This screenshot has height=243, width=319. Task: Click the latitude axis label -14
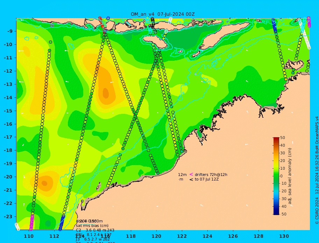coord(9,98)
